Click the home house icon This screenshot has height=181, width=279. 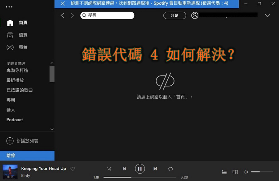(10, 23)
